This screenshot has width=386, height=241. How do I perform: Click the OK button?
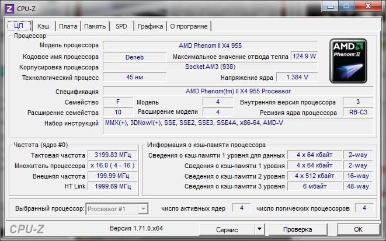(x=358, y=229)
